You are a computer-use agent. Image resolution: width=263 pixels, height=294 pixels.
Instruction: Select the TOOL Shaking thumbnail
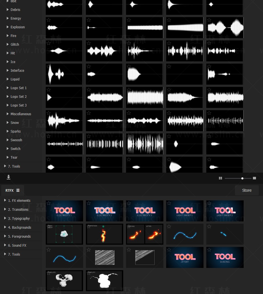(x=225, y=258)
